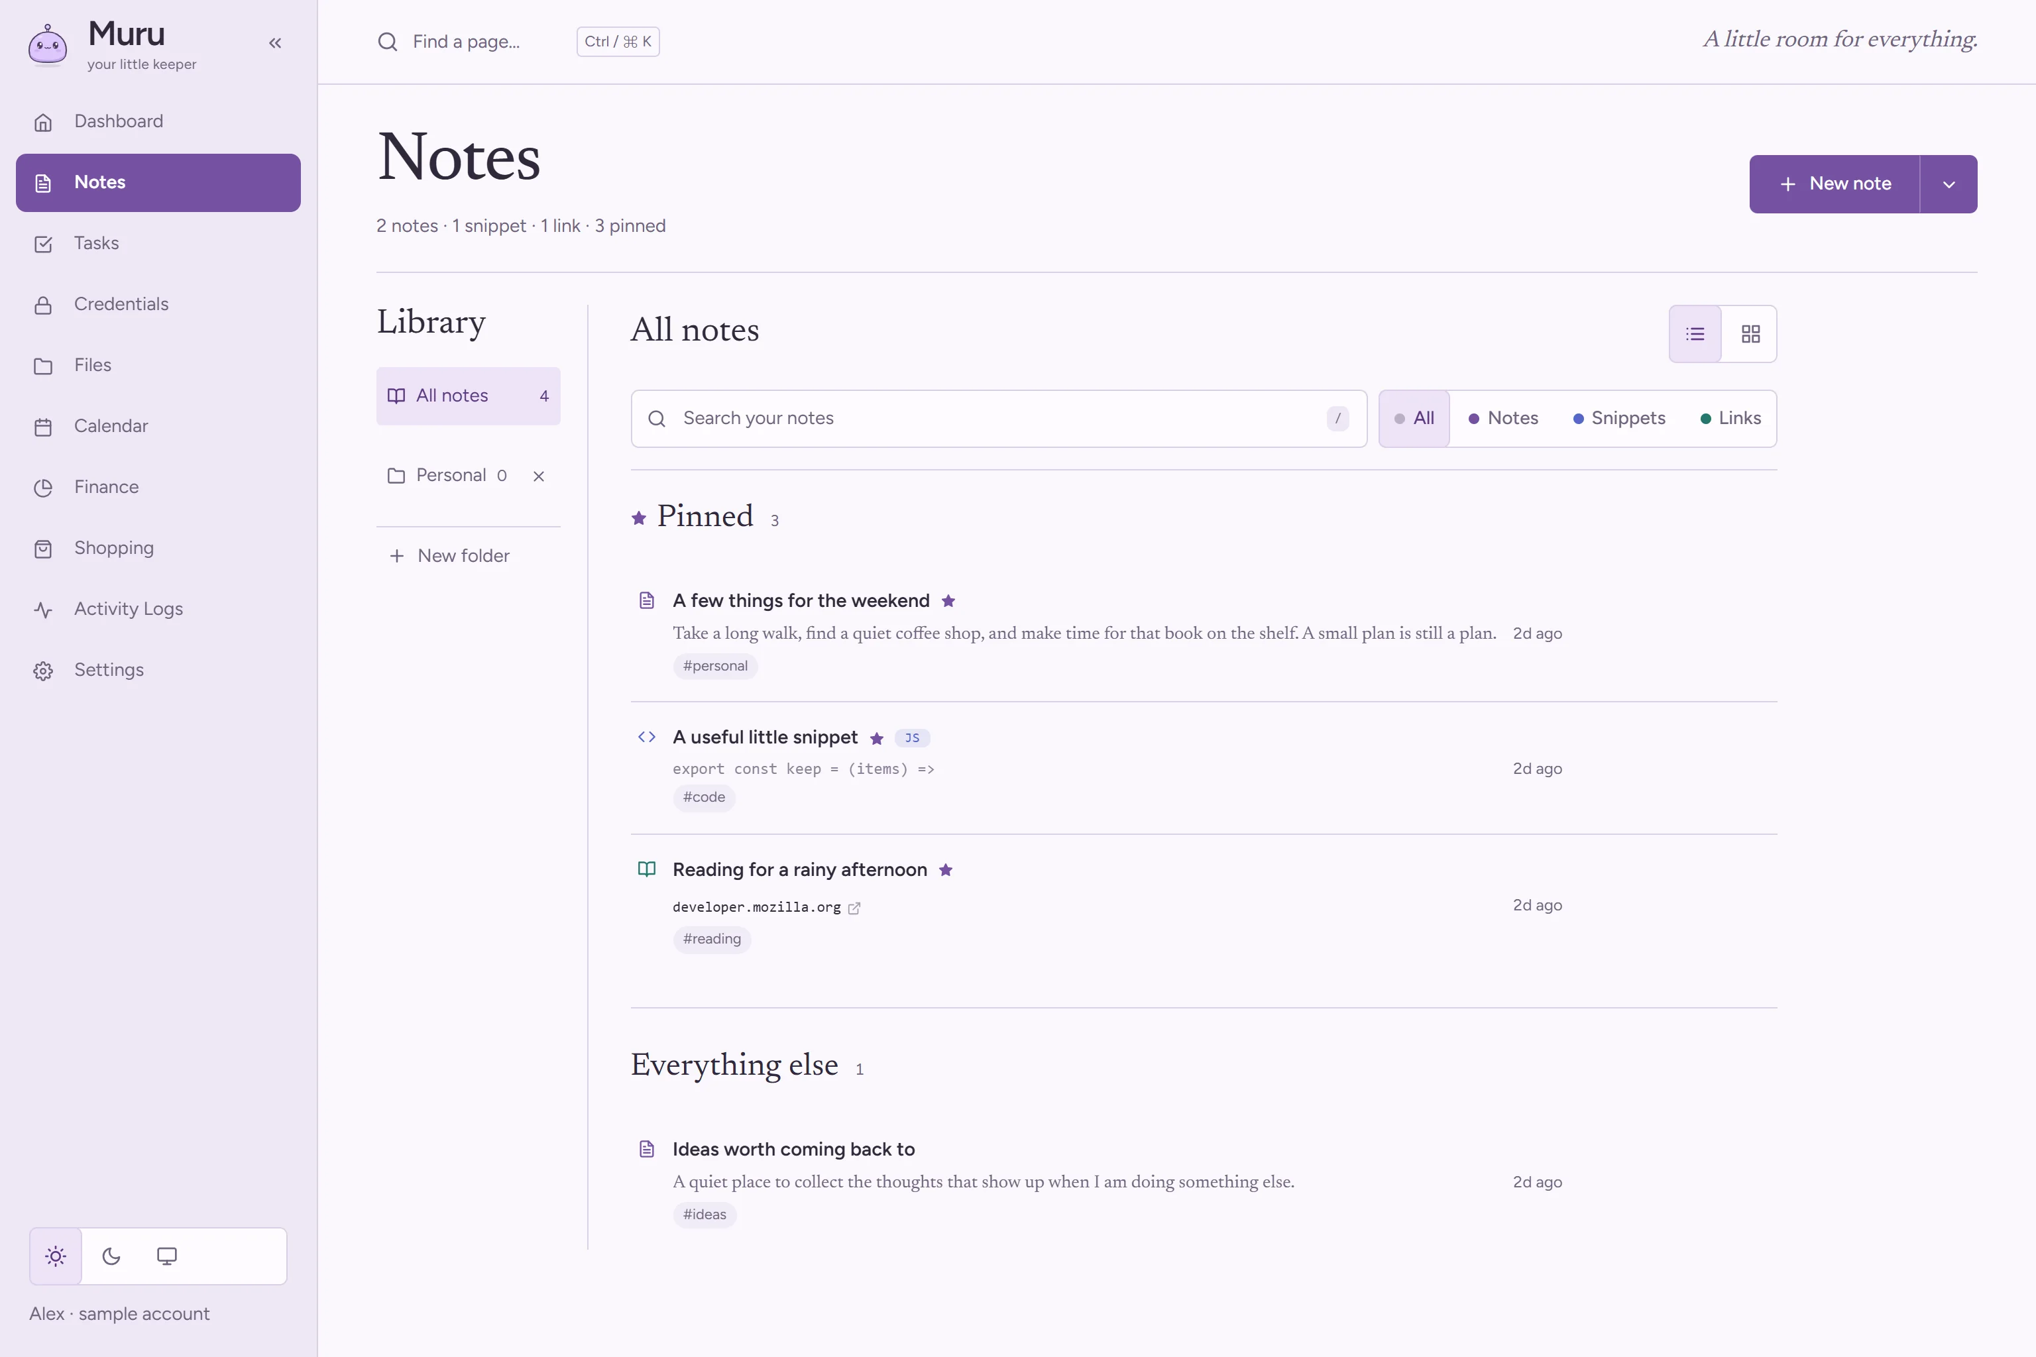Click the book icon beside Reading for a rainy afternoon

647,869
